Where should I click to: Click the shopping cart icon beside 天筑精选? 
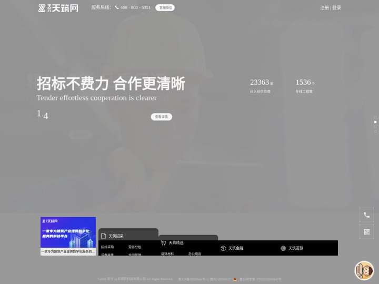[164, 242]
